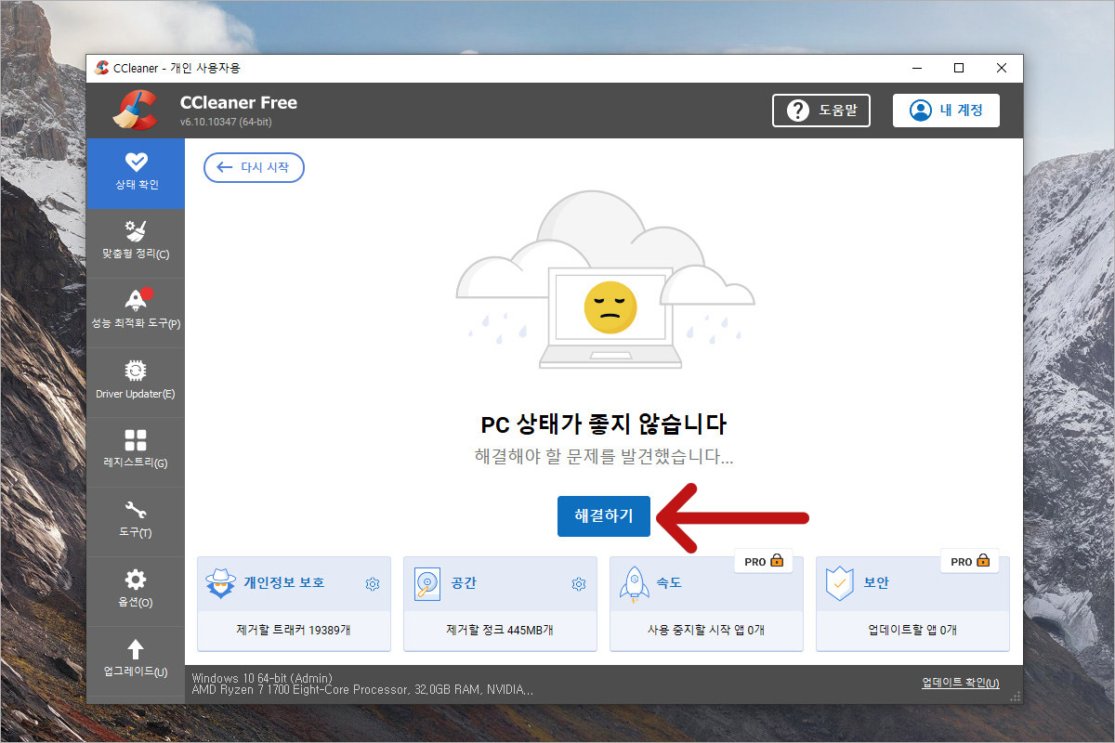Viewport: 1115px width, 743px height.
Task: Click CCleaner logo in header
Action: pos(136,111)
